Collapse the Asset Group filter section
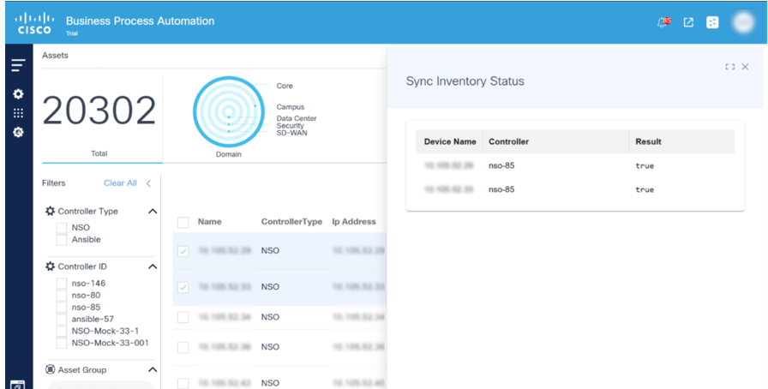Viewport: 768px width, 389px height. 153,370
